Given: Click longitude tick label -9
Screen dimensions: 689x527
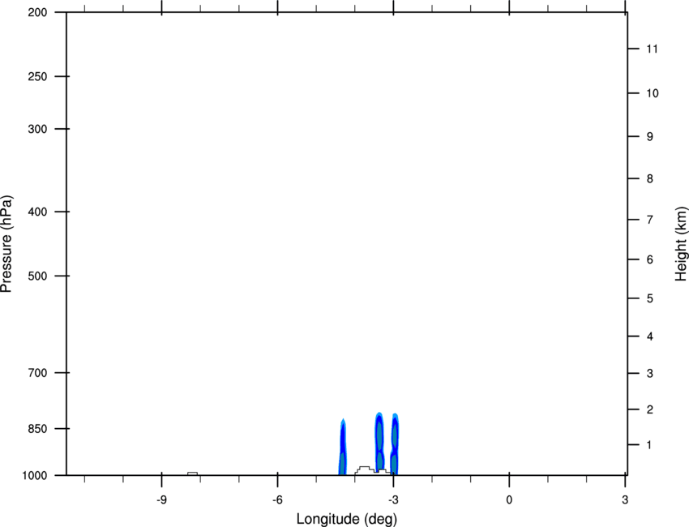Looking at the screenshot, I should (161, 500).
